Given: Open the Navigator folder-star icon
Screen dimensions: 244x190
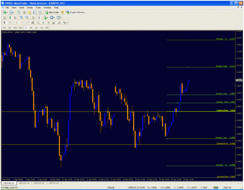Looking at the screenshot, I should coord(29,12).
